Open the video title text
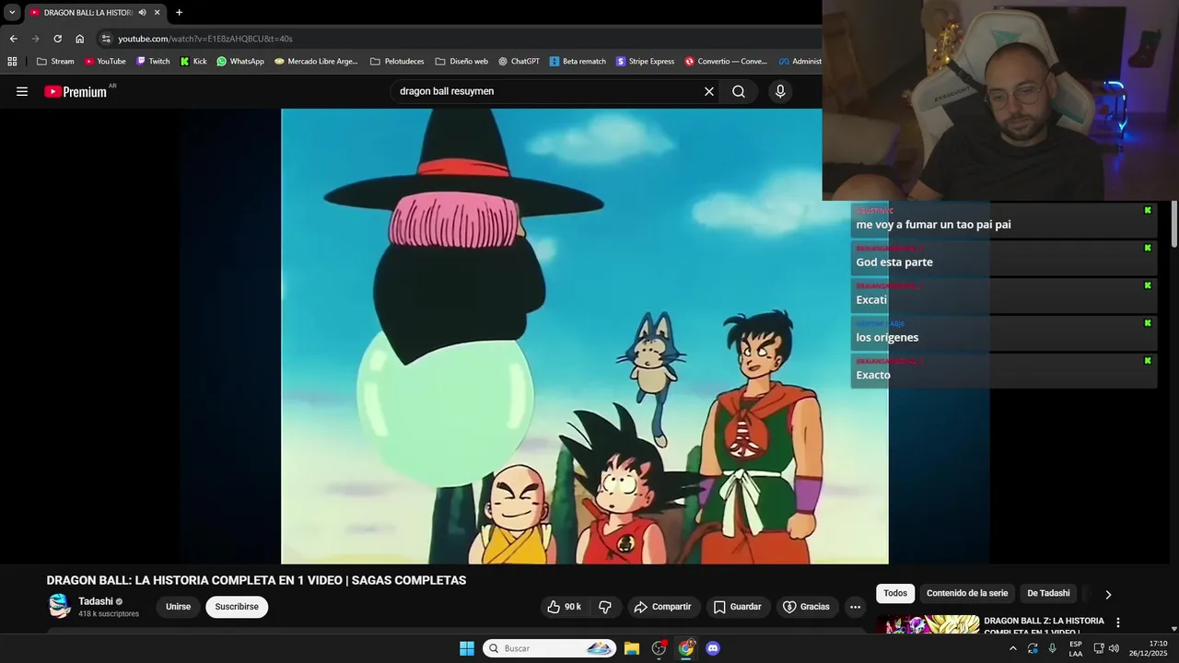Viewport: 1179px width, 663px height. pyautogui.click(x=256, y=580)
